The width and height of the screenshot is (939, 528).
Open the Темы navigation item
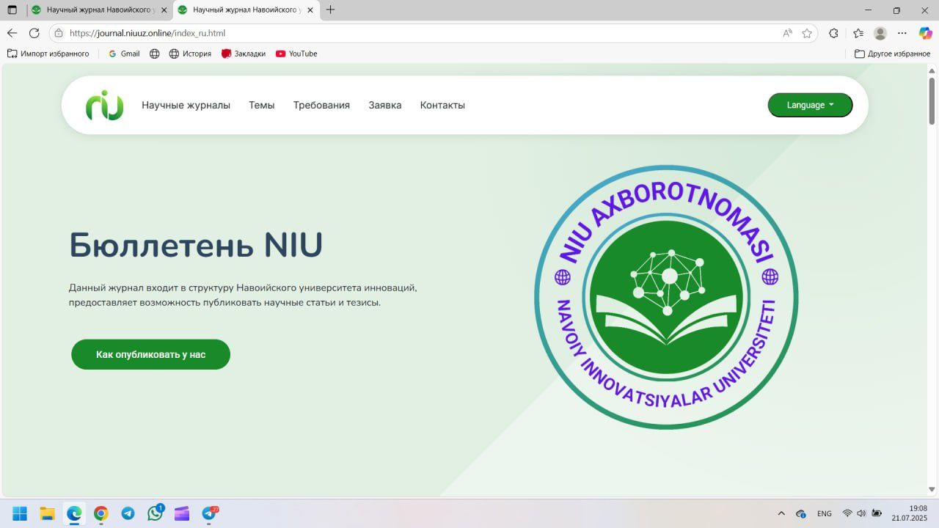pyautogui.click(x=261, y=105)
